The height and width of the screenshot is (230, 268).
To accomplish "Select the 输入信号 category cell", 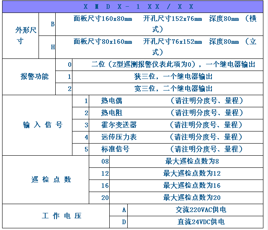I will pos(43,125).
